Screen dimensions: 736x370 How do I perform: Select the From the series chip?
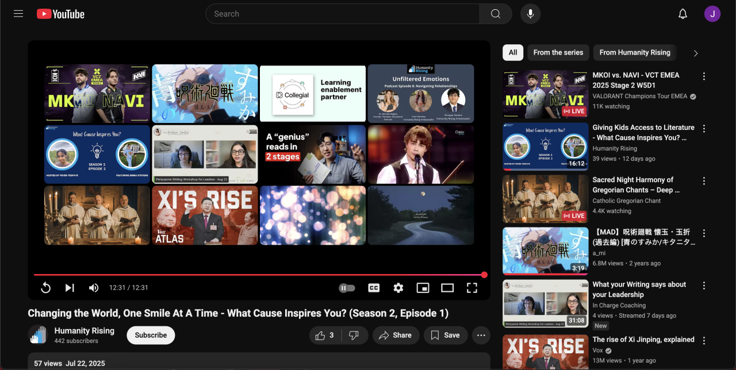(558, 52)
